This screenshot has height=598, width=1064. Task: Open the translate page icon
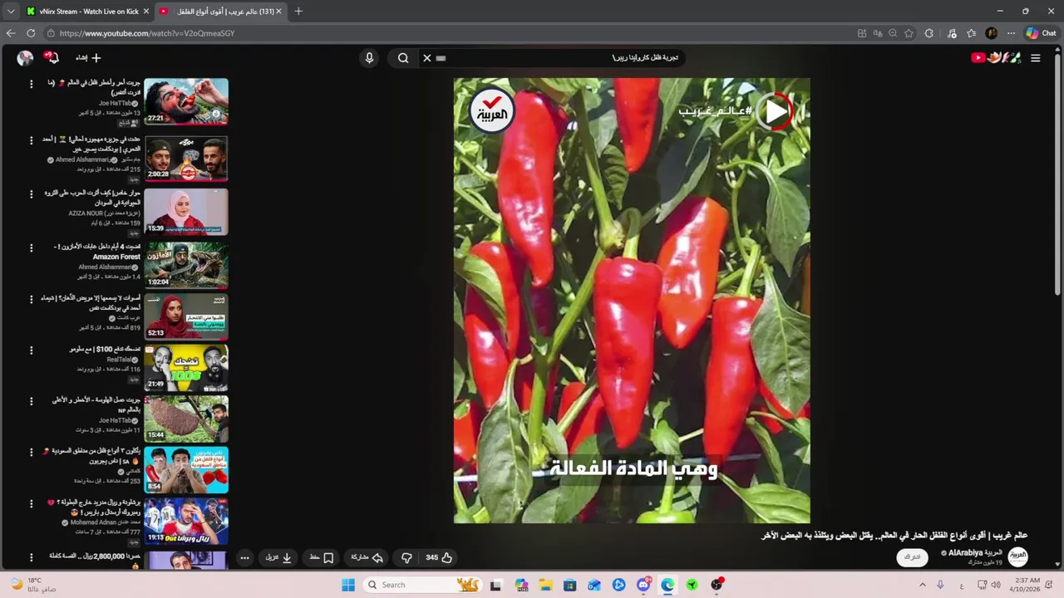[877, 33]
